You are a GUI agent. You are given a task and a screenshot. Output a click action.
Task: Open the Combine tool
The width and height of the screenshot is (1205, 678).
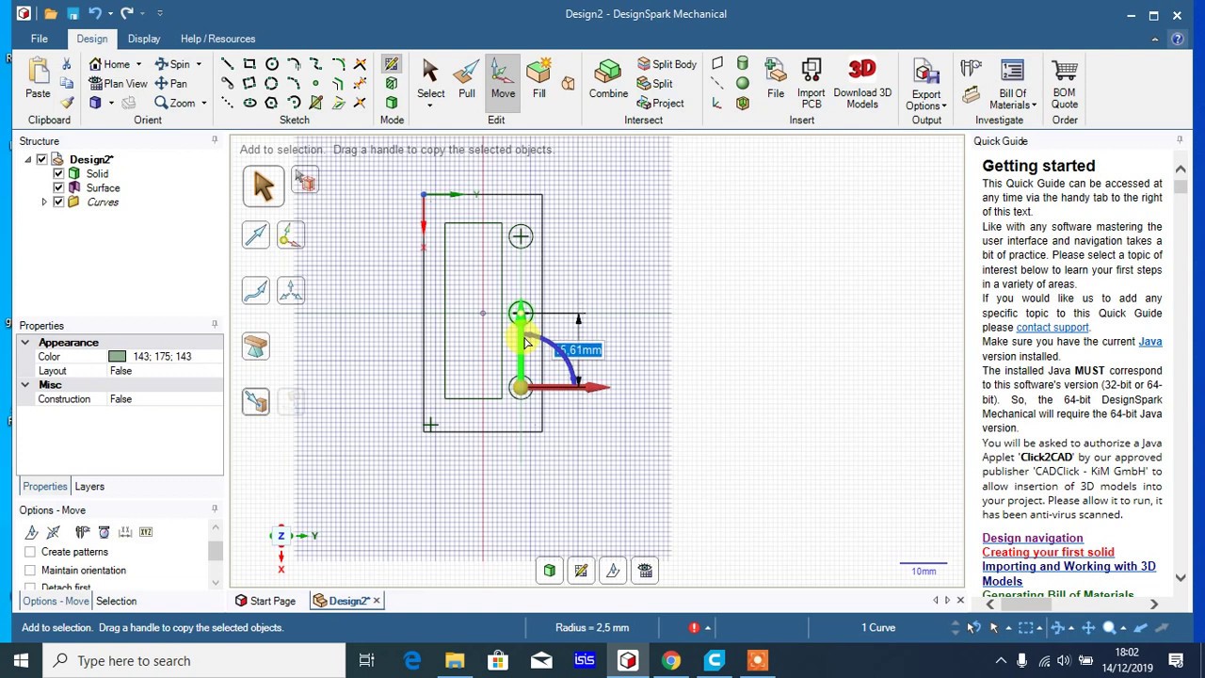coord(608,78)
